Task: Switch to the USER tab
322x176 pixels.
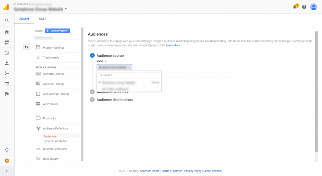Action: [43, 19]
